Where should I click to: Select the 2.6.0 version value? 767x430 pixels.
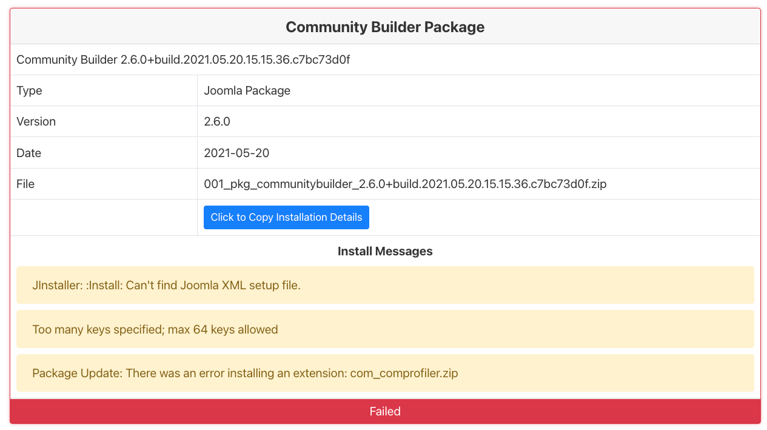point(217,121)
